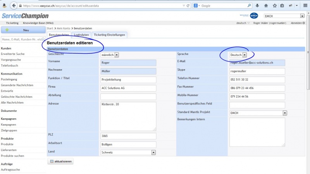Image resolution: width=310 pixels, height=174 pixels.
Task: Click the padlock site security icon
Action: (x=20, y=6)
